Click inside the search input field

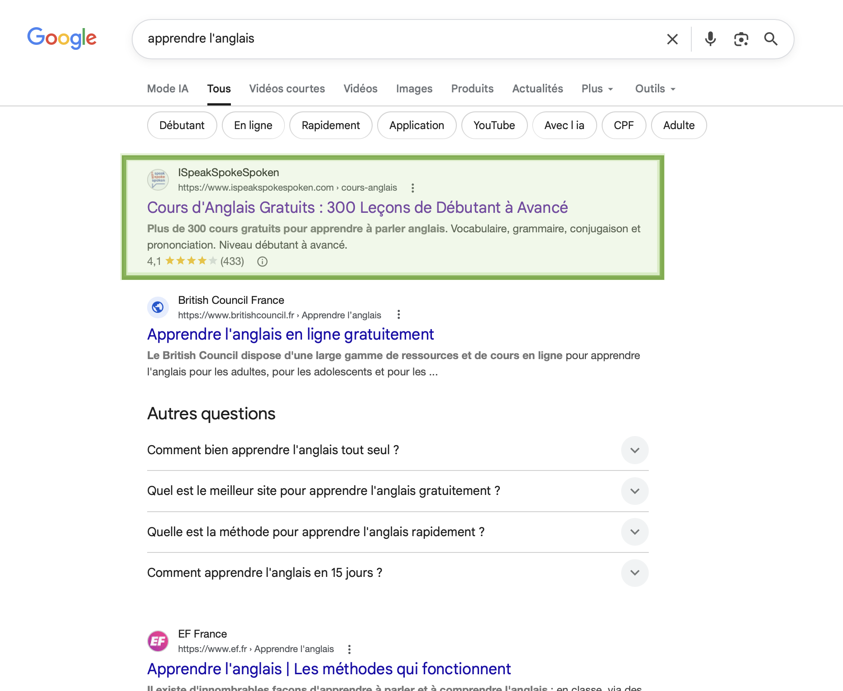pos(362,39)
